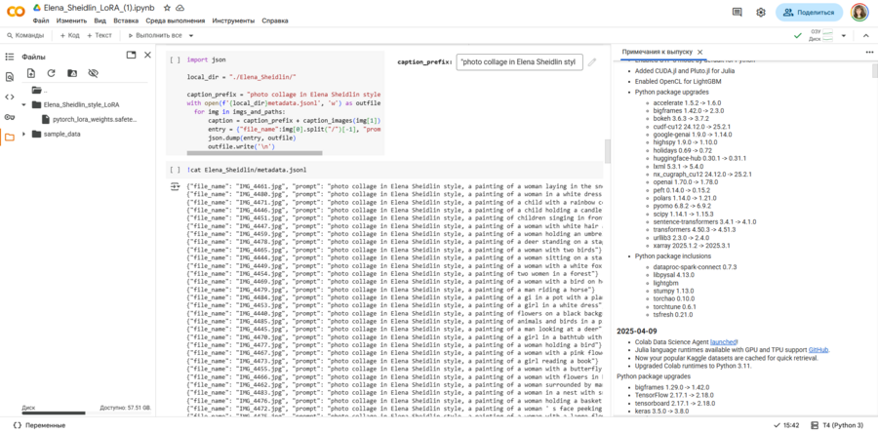This screenshot has width=878, height=433.
Task: Open the dropdown arrow beside Выполнить все
Action: click(190, 35)
